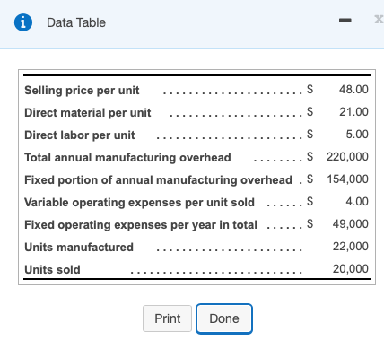384x340 pixels.
Task: Select the Direct material per unit label
Action: point(88,112)
